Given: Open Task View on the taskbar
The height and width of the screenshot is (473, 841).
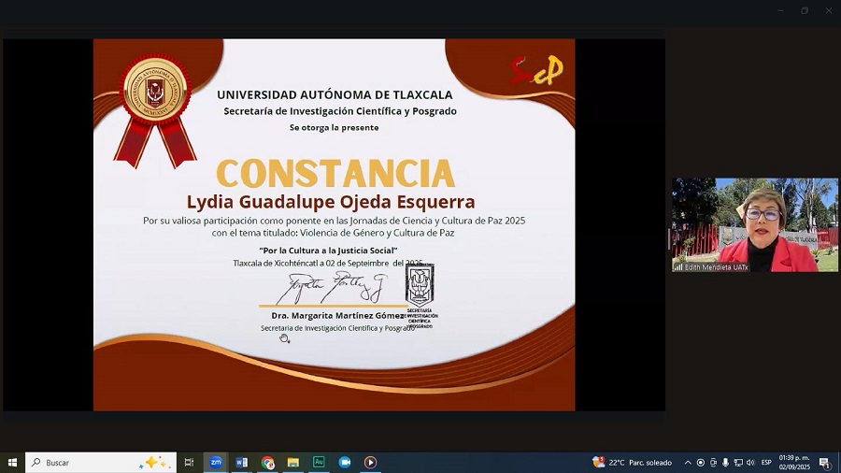Looking at the screenshot, I should 189,463.
